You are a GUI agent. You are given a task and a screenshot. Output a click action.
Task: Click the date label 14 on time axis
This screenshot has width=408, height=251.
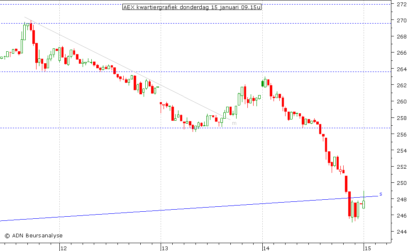pos(266,249)
